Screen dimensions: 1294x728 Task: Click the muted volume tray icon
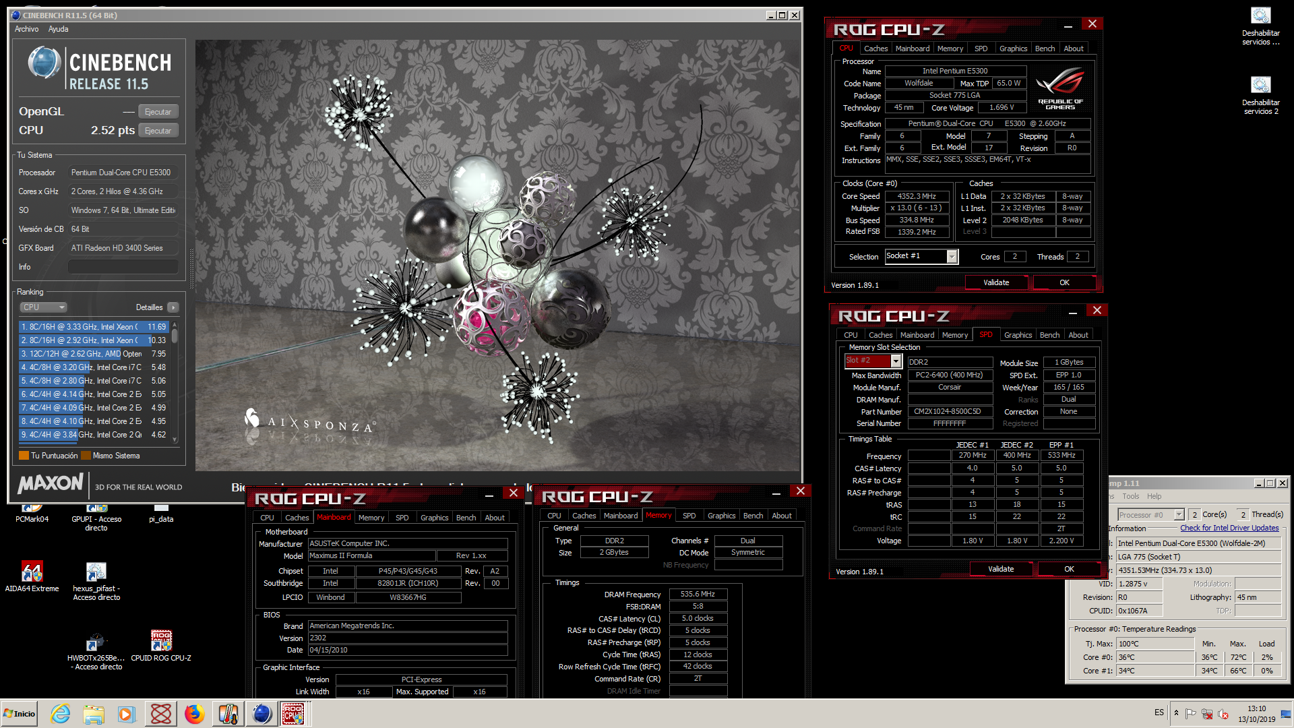click(x=1223, y=714)
